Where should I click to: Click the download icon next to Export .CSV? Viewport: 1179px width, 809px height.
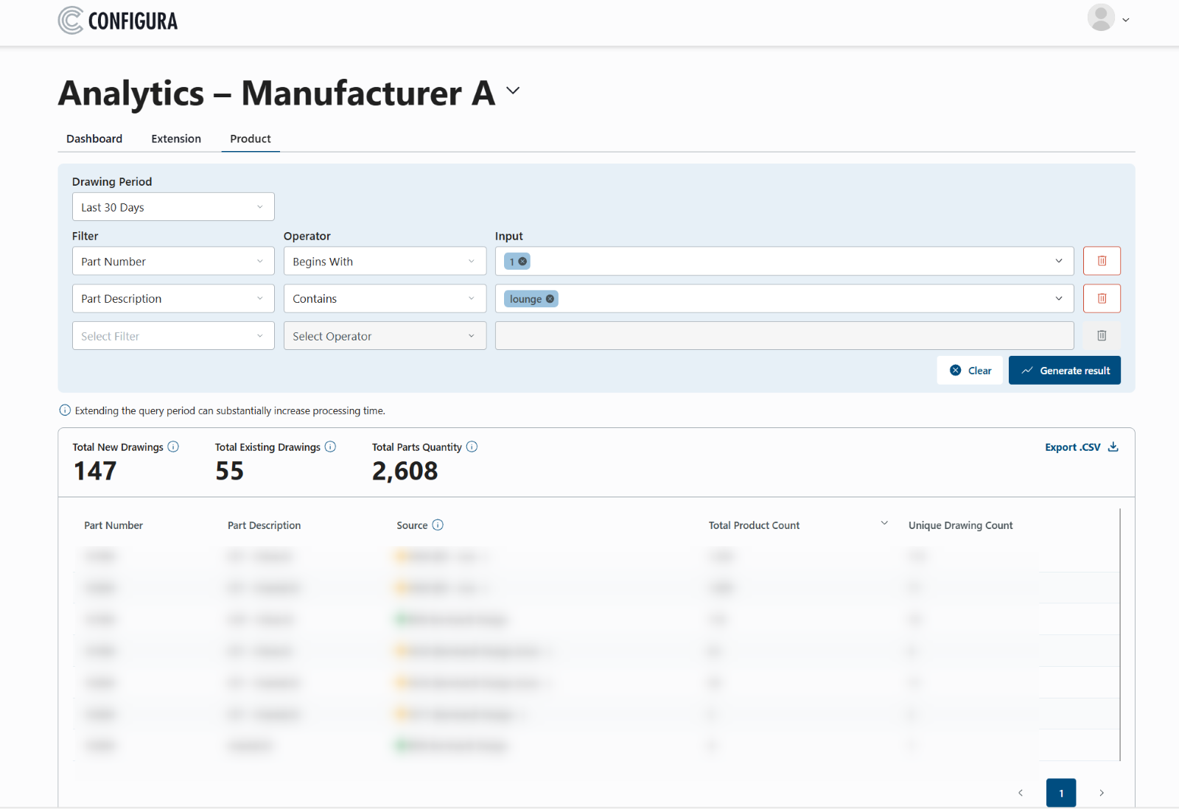[x=1113, y=446]
